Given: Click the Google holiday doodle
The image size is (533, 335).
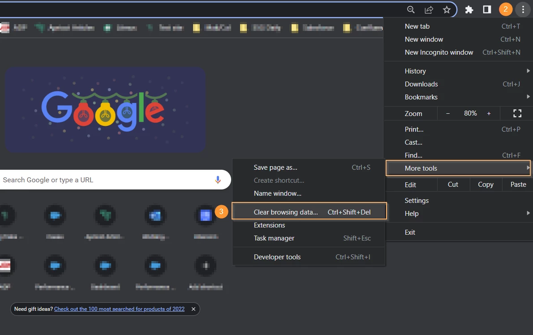Looking at the screenshot, I should (x=105, y=110).
